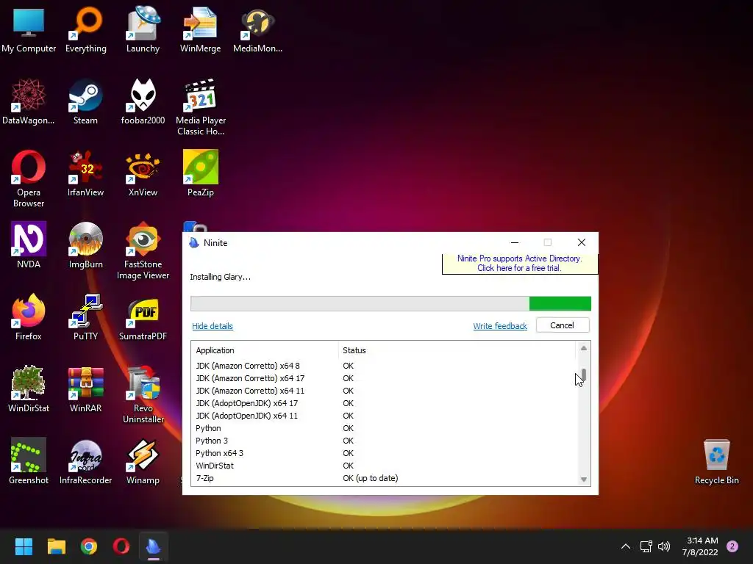Select the Steam desktop icon

pyautogui.click(x=85, y=101)
